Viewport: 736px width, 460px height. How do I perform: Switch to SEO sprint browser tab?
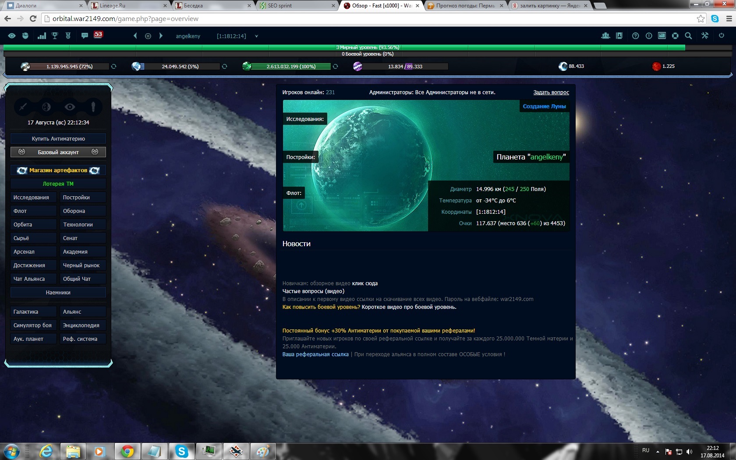point(297,6)
